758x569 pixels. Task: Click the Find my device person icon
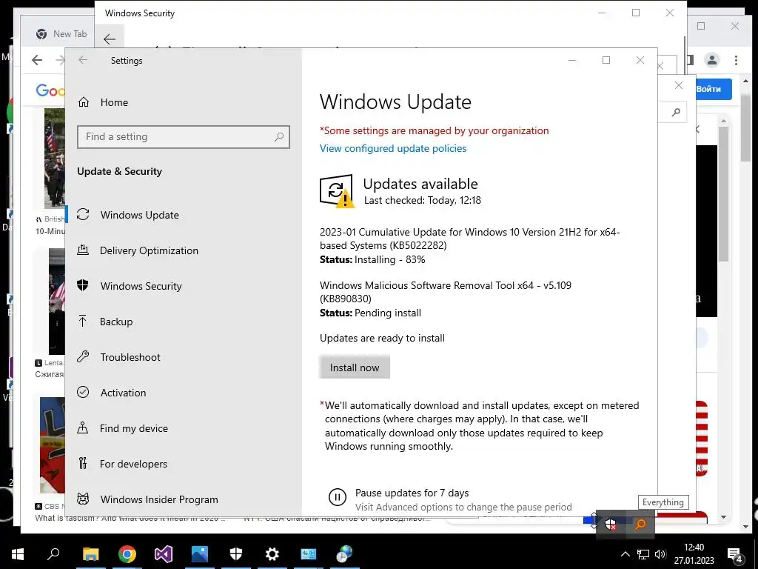click(83, 427)
